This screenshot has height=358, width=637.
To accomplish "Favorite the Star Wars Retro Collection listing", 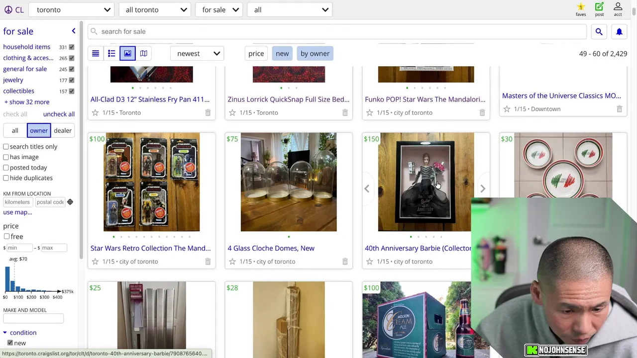I will (95, 262).
